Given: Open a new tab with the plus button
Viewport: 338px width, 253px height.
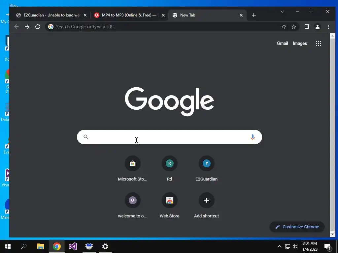Looking at the screenshot, I should click(x=254, y=15).
